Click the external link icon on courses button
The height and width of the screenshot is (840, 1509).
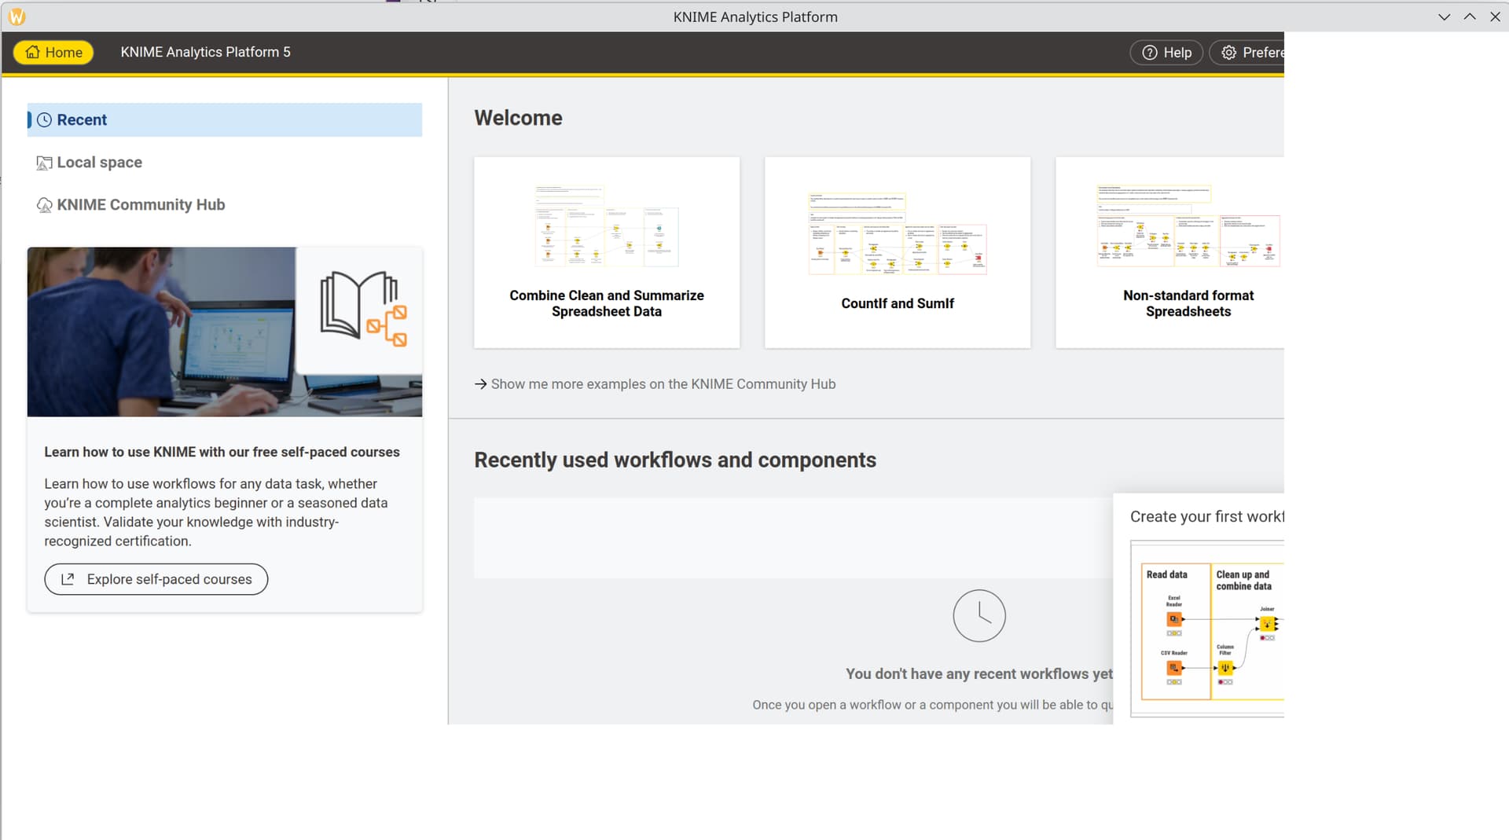68,579
